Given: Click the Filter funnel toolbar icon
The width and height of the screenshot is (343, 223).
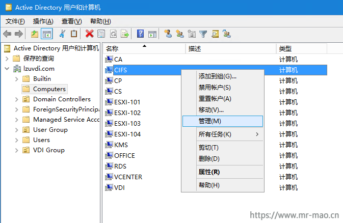Looking at the screenshot, I should [203, 34].
